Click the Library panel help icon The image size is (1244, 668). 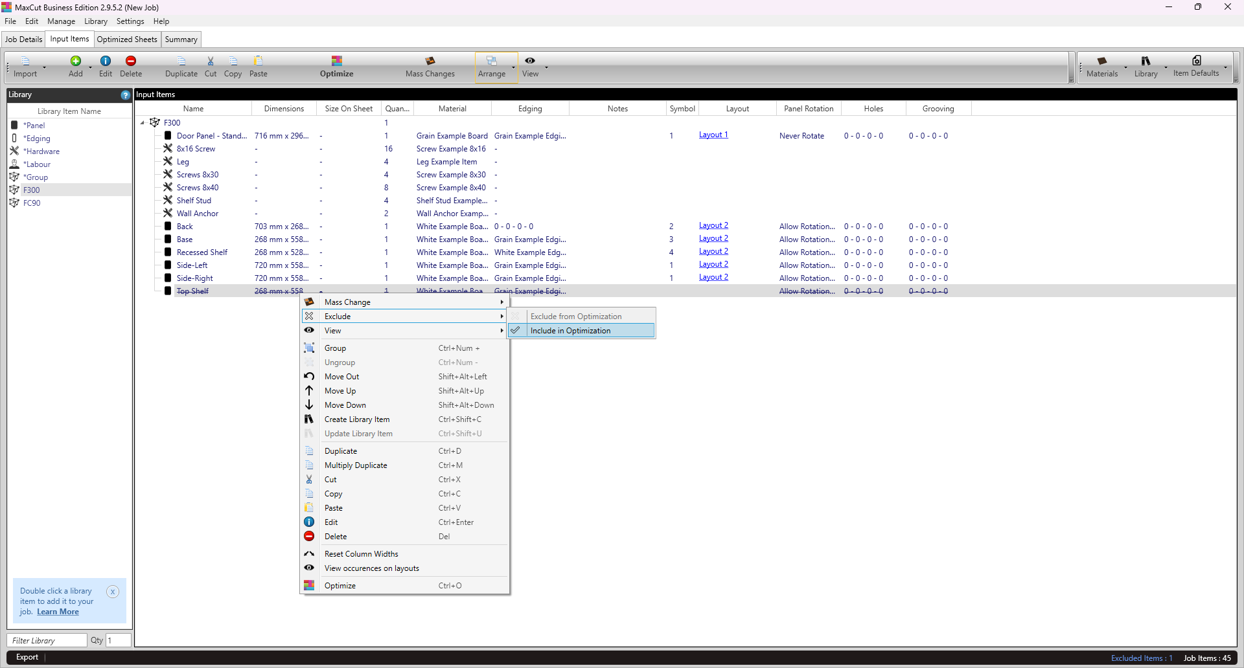click(x=125, y=95)
